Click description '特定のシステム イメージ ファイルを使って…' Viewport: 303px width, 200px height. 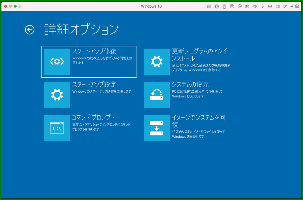tap(198, 134)
